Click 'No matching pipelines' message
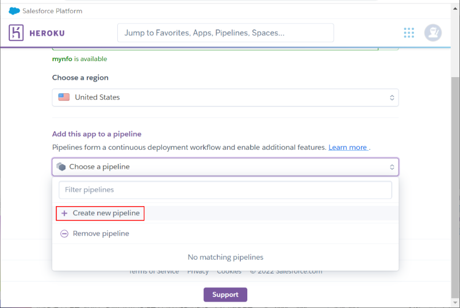 pos(225,257)
